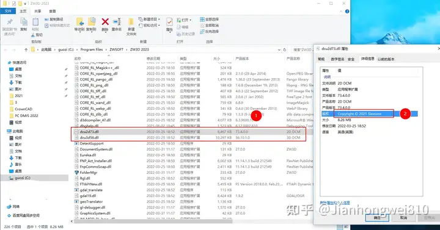
Task: Click guozi (C:) in the address path
Action: pyautogui.click(x=66, y=49)
